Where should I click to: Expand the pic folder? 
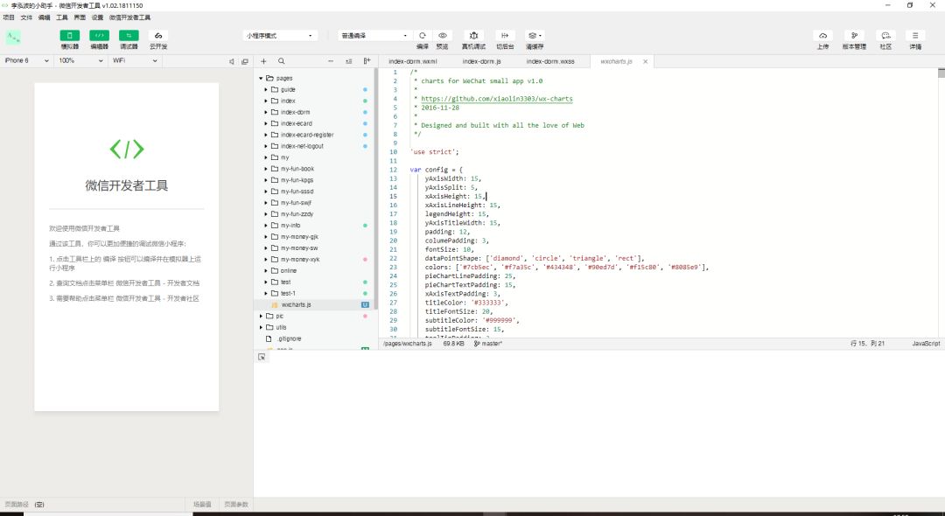point(261,316)
